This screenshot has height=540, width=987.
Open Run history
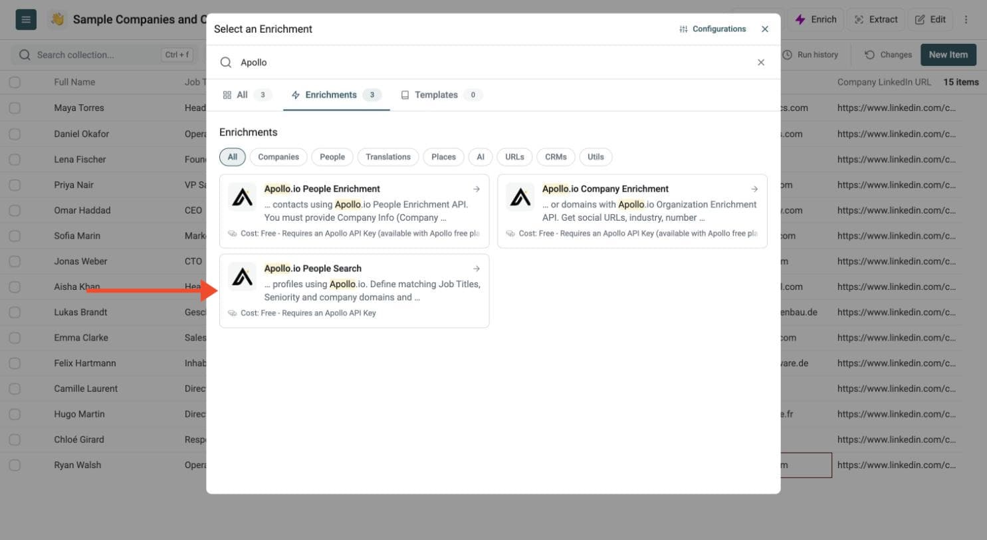[x=810, y=55]
